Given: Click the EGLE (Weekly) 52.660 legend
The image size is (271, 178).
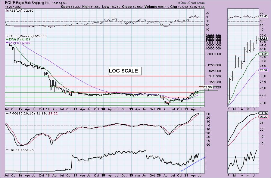Looking at the screenshot, I should (28, 36).
